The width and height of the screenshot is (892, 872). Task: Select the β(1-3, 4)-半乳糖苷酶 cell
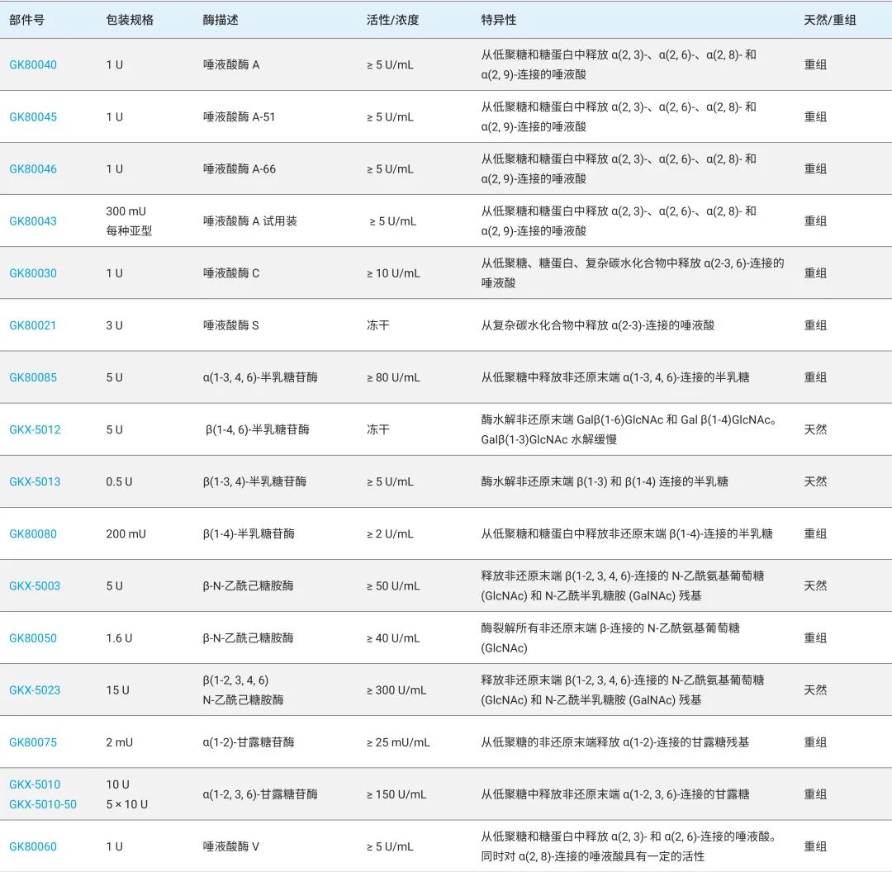click(x=255, y=481)
